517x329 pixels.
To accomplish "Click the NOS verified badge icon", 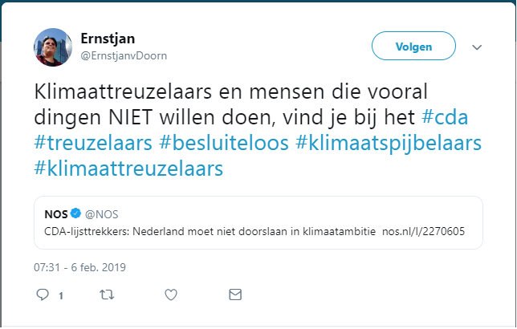I will pyautogui.click(x=75, y=213).
